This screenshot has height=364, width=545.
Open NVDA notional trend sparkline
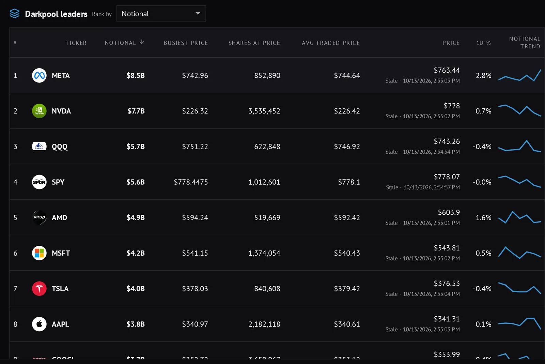coord(519,111)
